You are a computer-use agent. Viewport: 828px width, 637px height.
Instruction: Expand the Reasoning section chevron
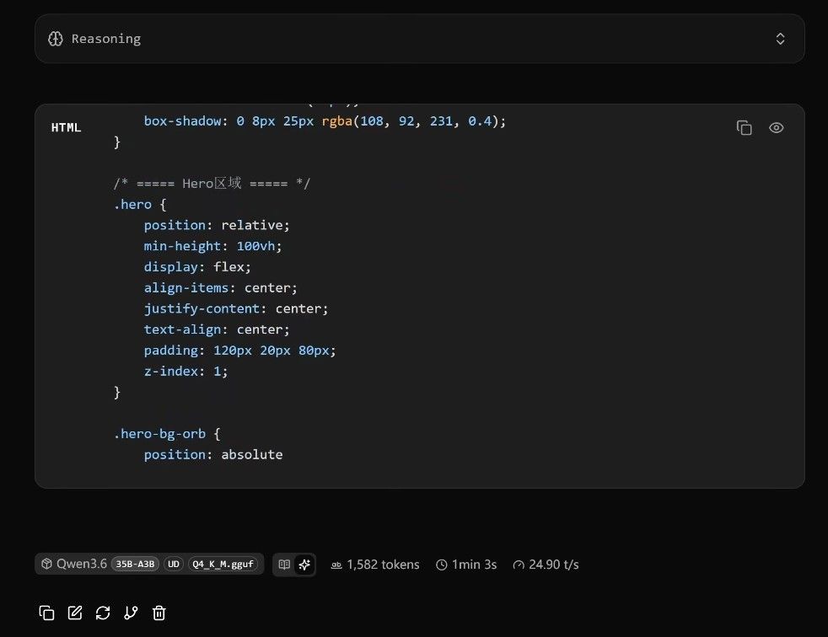(780, 39)
